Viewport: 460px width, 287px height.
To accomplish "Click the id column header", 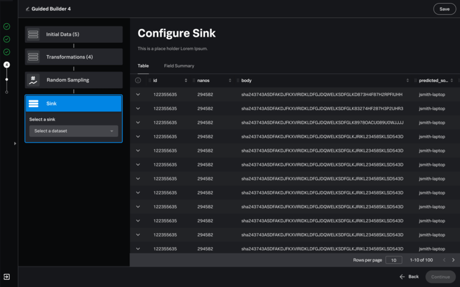I will click(x=155, y=80).
